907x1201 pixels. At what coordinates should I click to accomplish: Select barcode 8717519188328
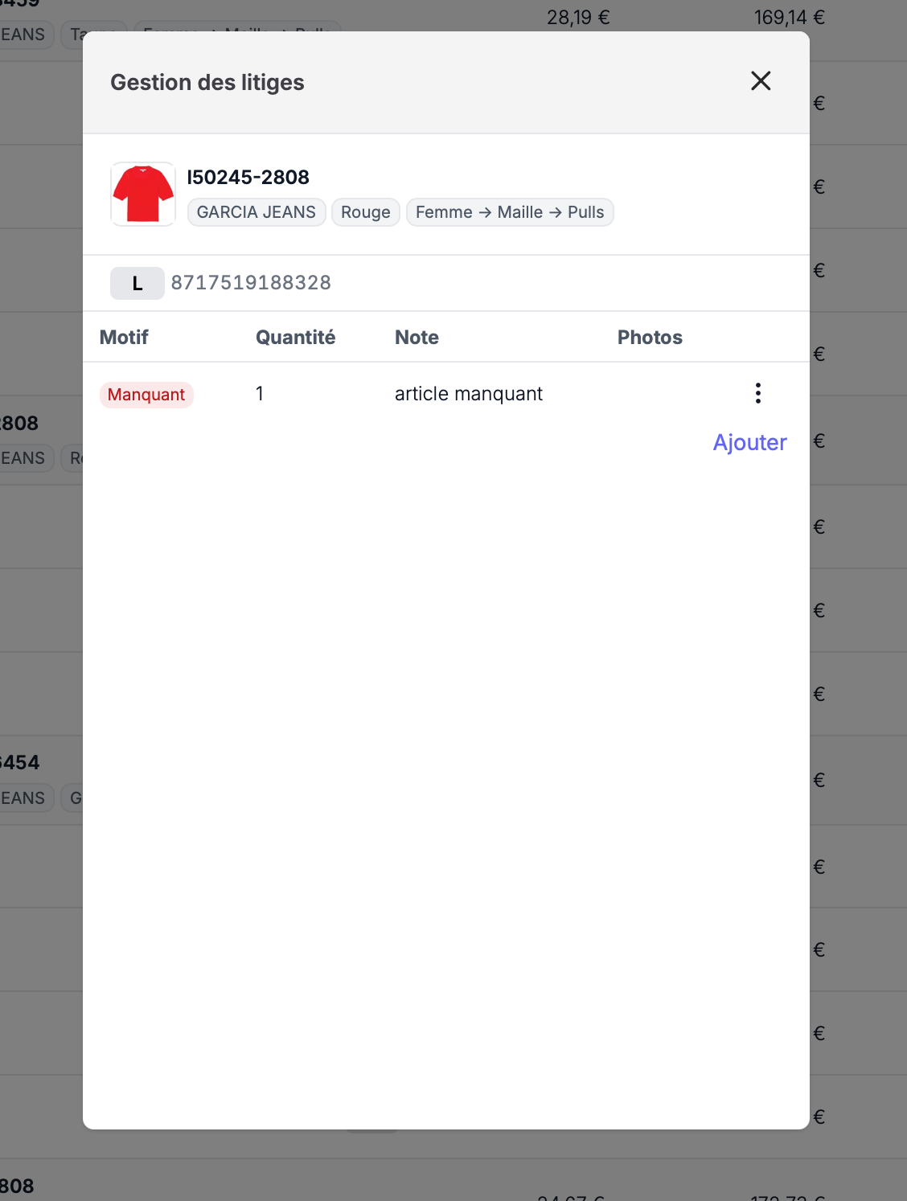tap(251, 283)
